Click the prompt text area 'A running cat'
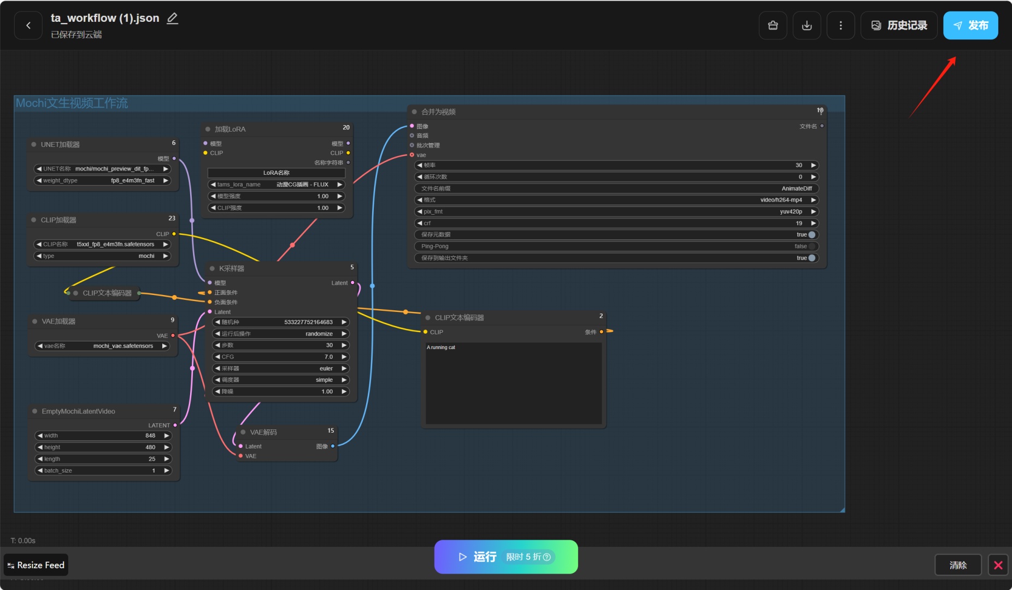Screen dimensions: 1012x590 point(513,383)
